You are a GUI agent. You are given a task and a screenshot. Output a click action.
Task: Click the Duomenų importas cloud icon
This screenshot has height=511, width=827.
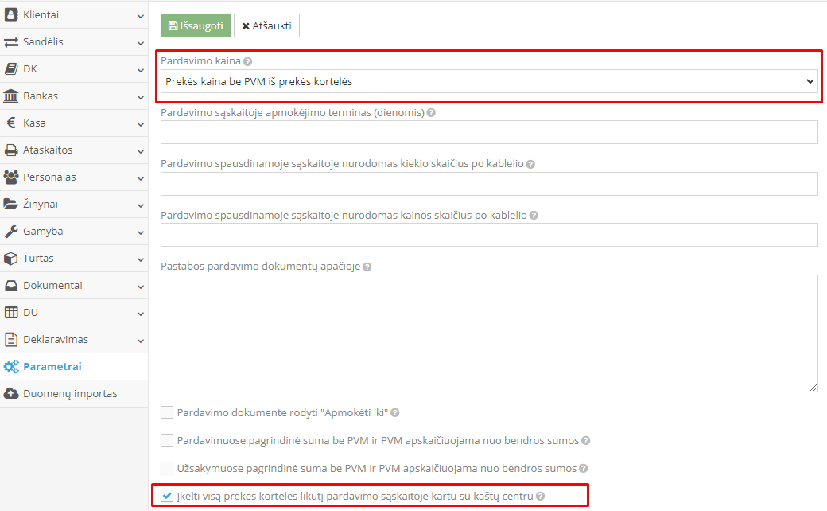coord(11,393)
